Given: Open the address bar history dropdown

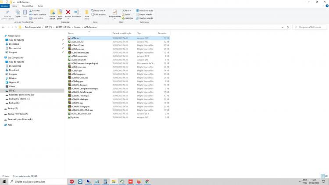Looking at the screenshot, I should coord(283,27).
